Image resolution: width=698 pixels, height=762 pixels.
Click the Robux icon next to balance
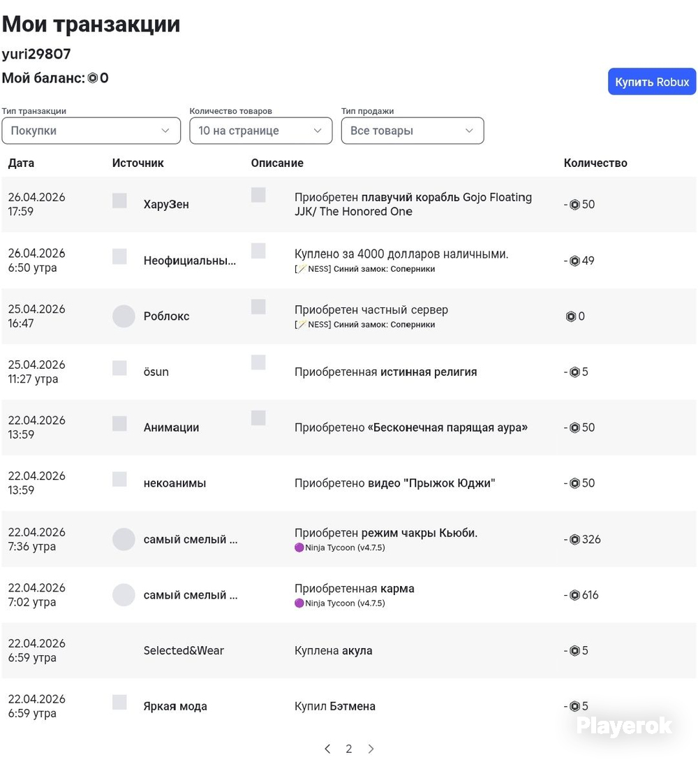pyautogui.click(x=93, y=78)
